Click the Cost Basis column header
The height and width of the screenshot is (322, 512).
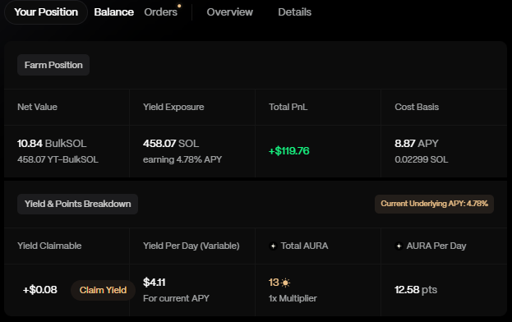pos(417,107)
